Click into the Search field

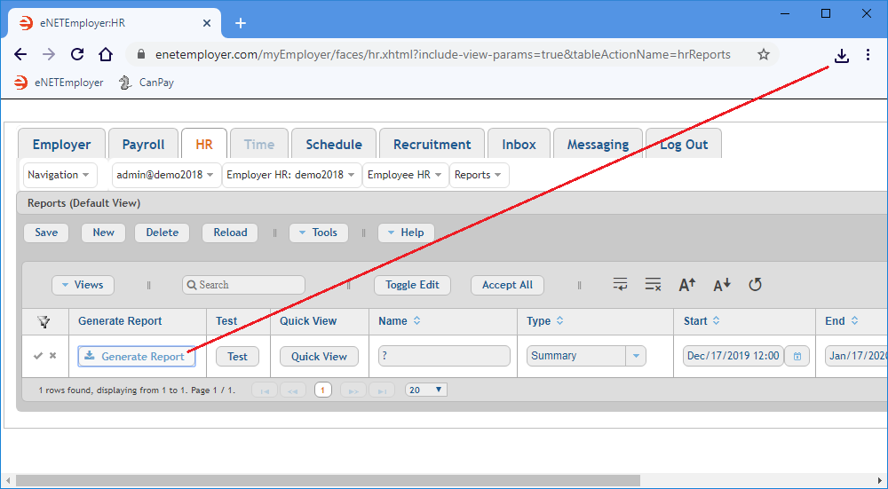click(x=243, y=285)
